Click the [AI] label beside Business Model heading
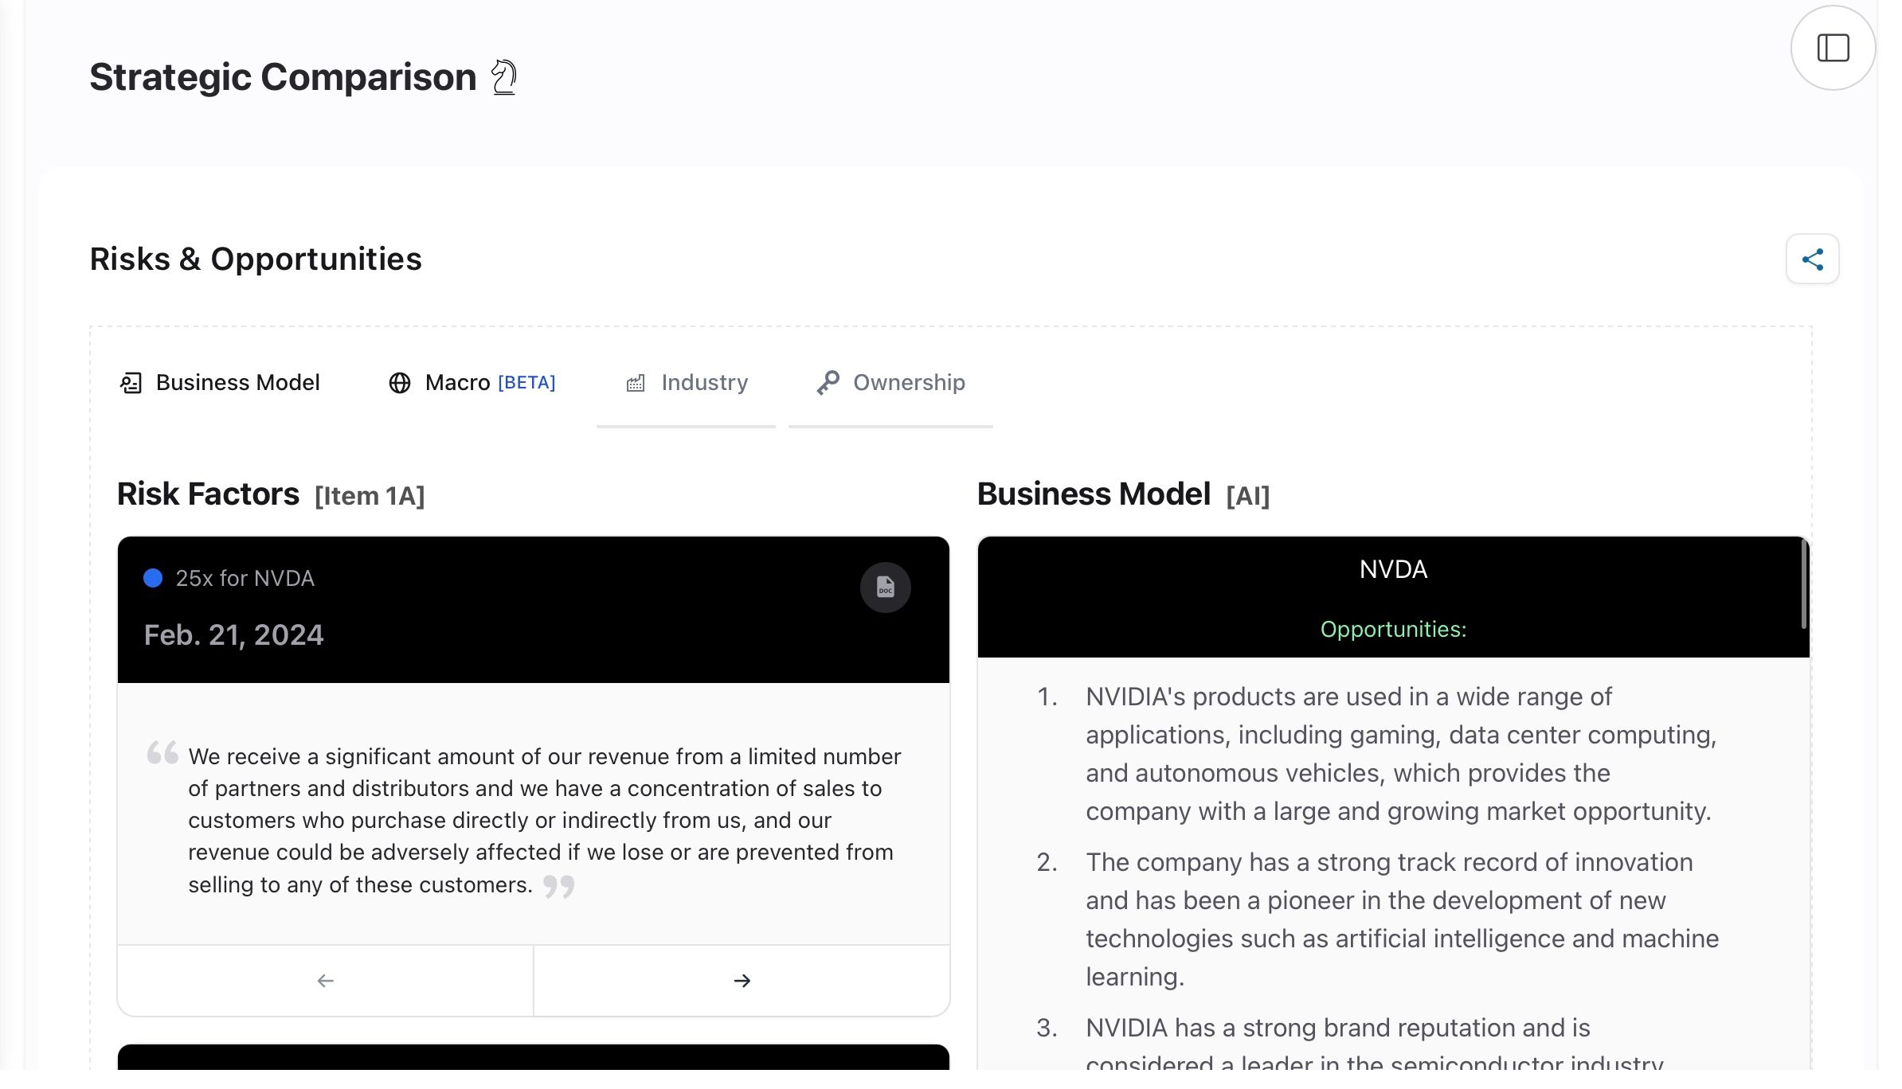The height and width of the screenshot is (1089, 1902). pos(1247,496)
